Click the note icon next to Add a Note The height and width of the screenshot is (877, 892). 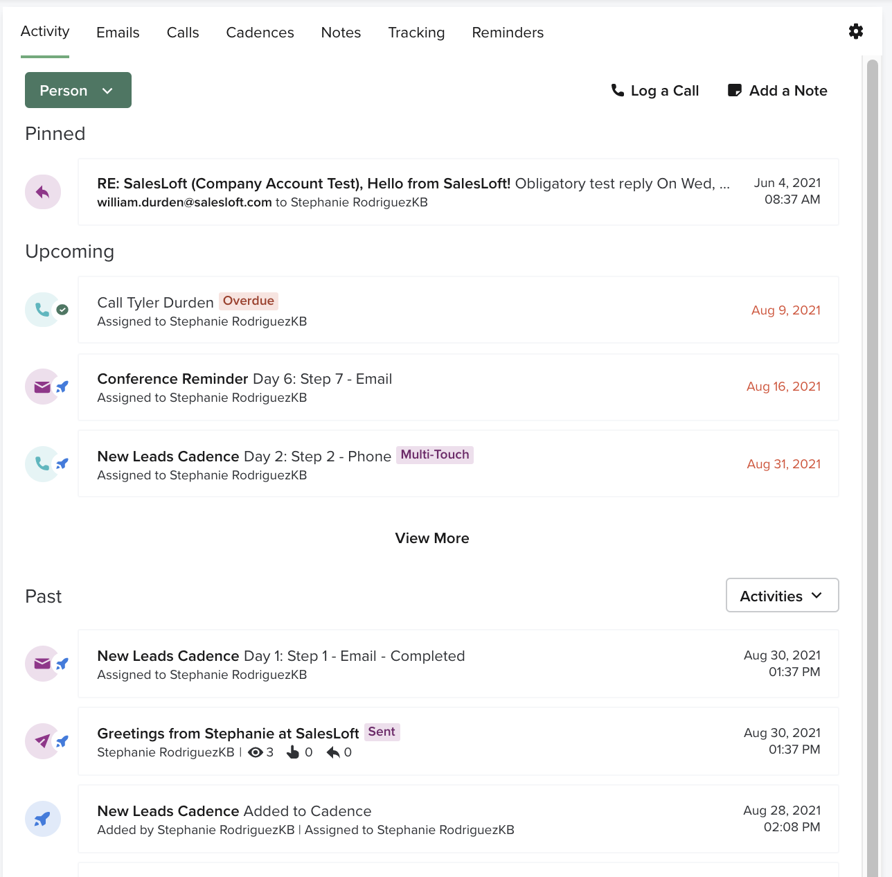tap(733, 90)
